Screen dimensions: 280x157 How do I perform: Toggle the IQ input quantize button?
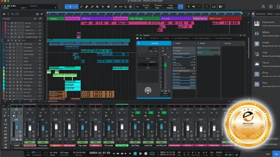[137, 7]
